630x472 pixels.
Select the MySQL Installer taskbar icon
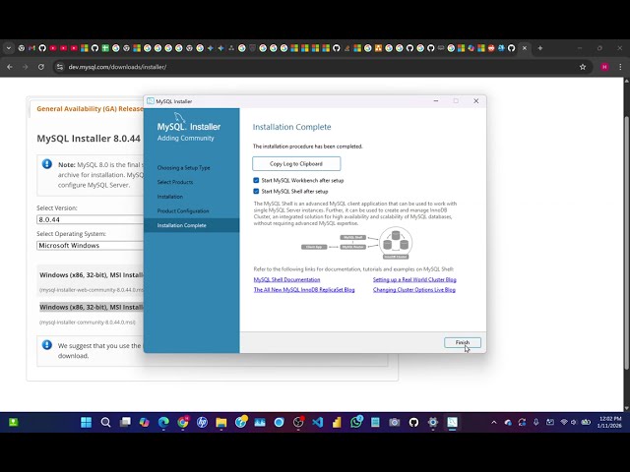point(453,422)
